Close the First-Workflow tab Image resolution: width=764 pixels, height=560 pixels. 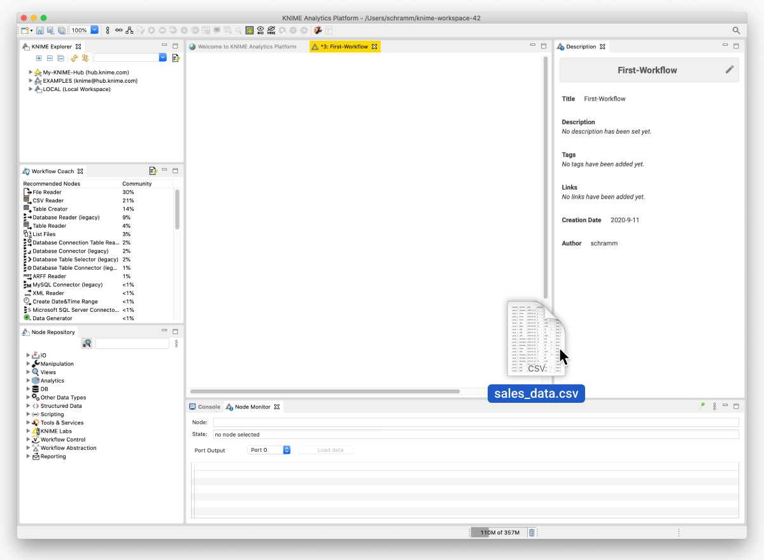pos(375,46)
